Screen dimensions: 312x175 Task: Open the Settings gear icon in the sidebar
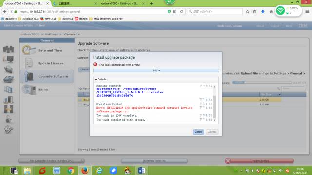9,130
